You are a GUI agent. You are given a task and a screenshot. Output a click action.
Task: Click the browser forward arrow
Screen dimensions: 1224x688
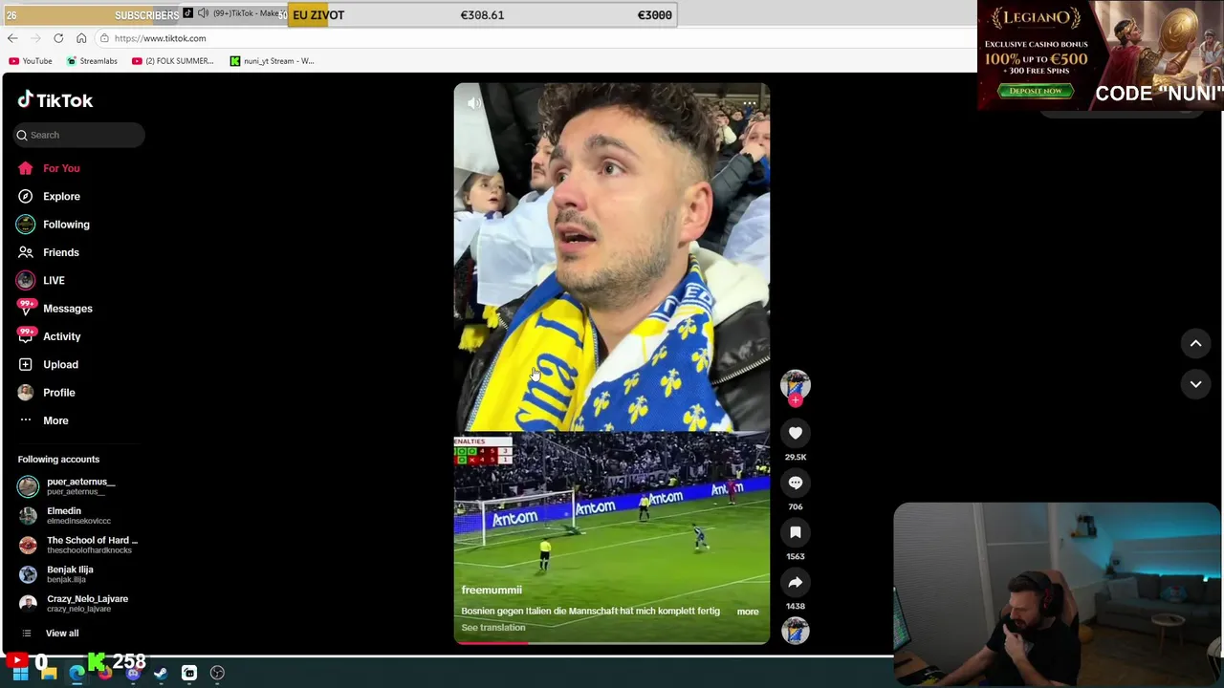point(35,38)
